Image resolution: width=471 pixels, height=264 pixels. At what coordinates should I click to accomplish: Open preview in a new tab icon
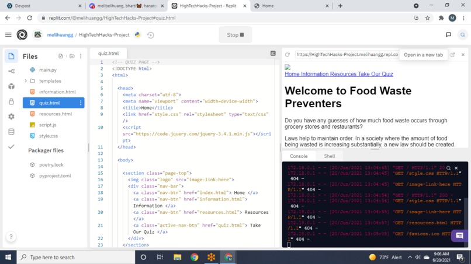pyautogui.click(x=453, y=55)
